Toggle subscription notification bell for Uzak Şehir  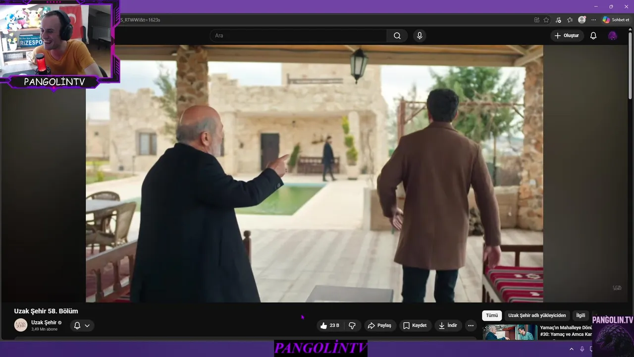click(77, 326)
